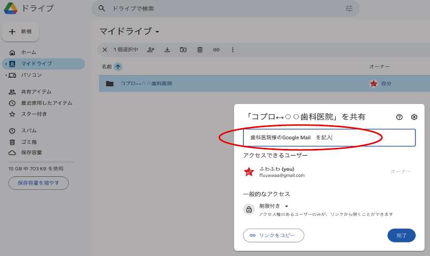Open the three-dot more actions menu
This screenshot has height=256, width=430.
pos(233,50)
